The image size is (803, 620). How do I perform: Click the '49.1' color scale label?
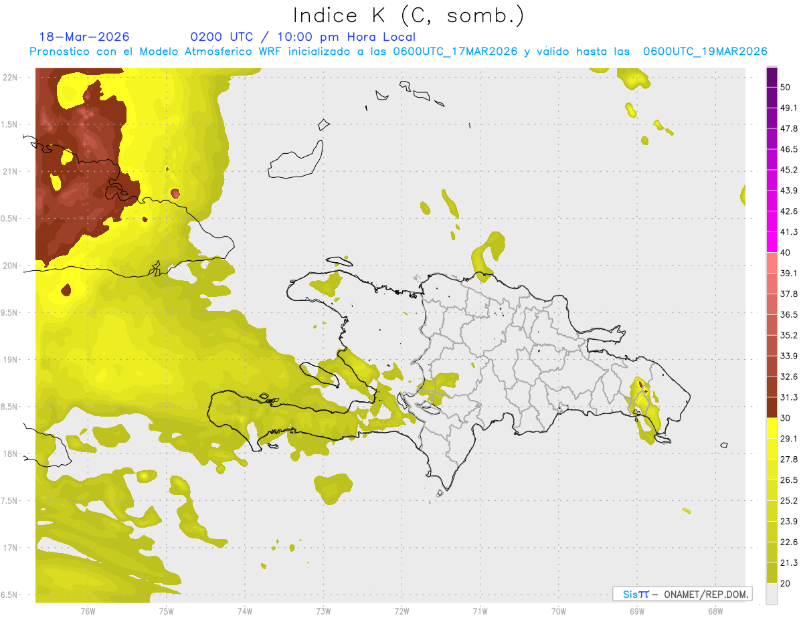tap(789, 108)
